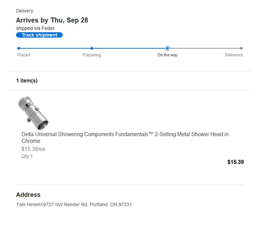Viewport: 268px width, 230px height.
Task: Click the Arrives by Thu, Sep 28 heading
Action: (52, 20)
